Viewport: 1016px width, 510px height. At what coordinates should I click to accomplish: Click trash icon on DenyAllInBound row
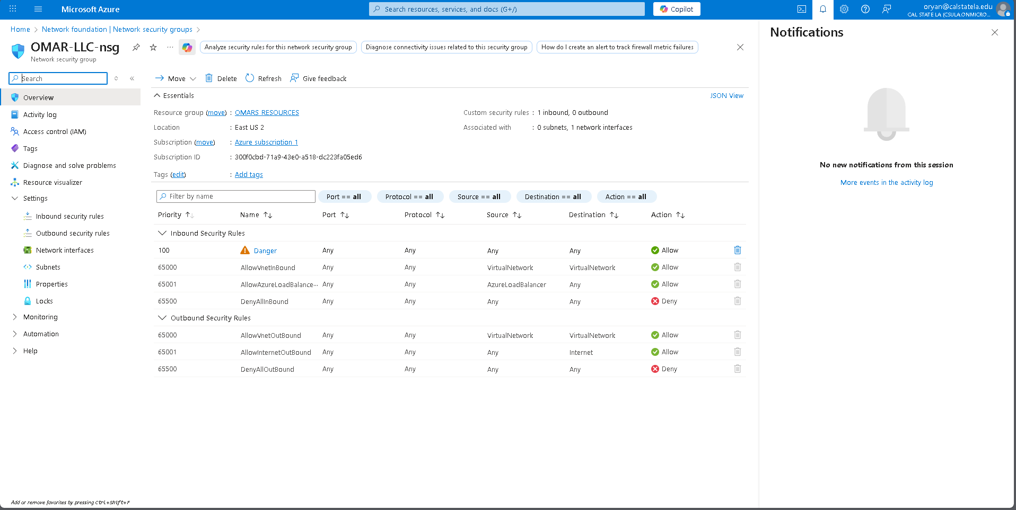pos(738,301)
